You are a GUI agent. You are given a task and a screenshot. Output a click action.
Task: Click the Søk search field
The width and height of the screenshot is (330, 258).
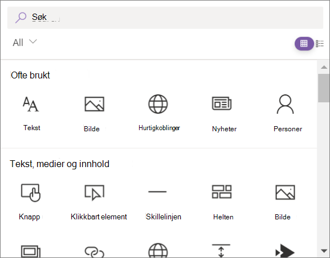click(x=165, y=18)
